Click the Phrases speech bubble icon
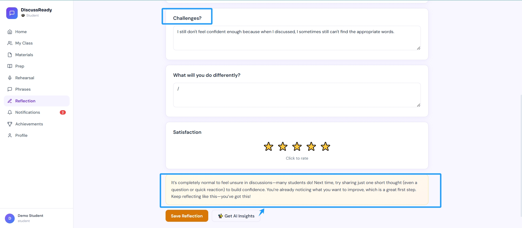Image resolution: width=522 pixels, height=228 pixels. [x=10, y=89]
